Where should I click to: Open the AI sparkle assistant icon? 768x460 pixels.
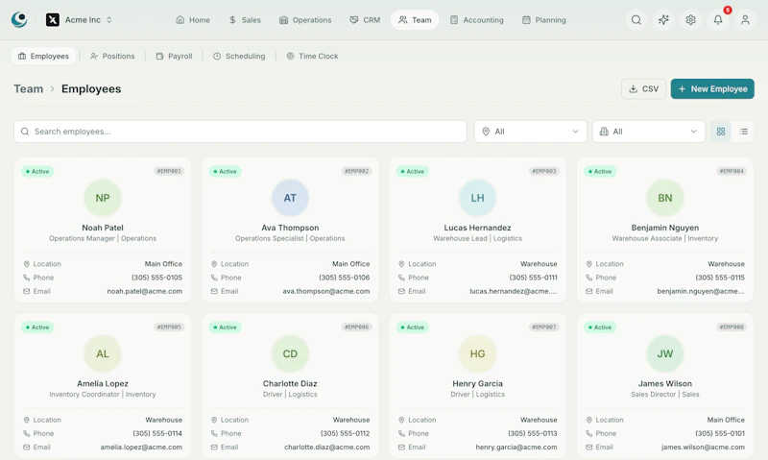(663, 20)
